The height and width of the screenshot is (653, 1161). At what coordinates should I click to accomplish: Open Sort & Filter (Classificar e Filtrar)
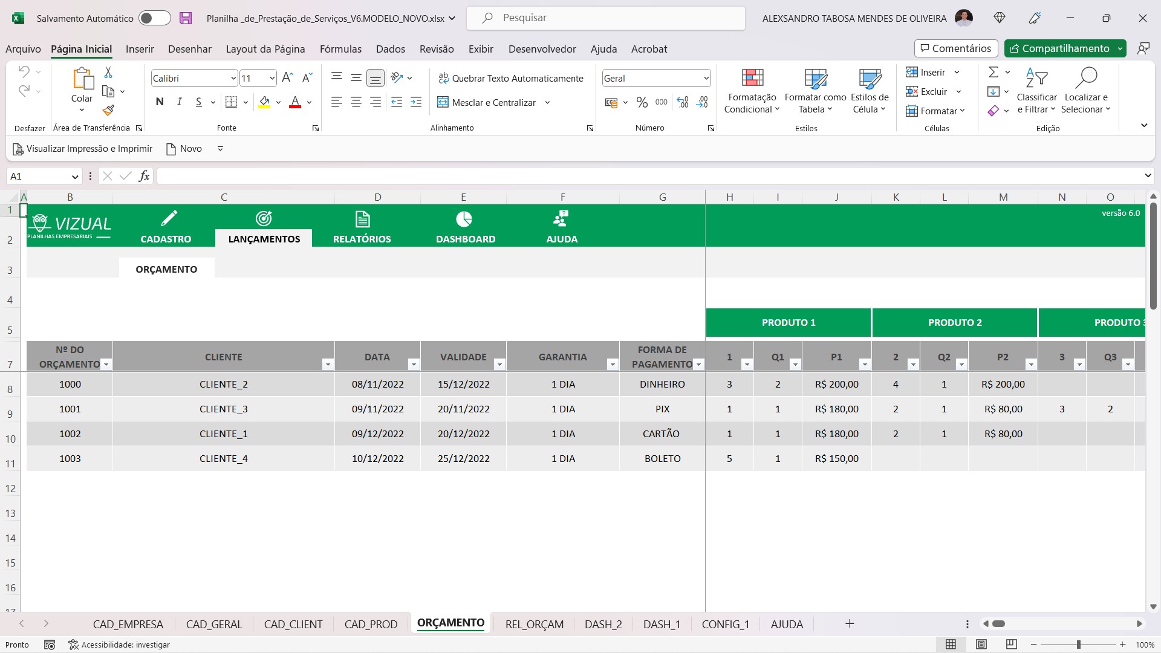pyautogui.click(x=1036, y=91)
